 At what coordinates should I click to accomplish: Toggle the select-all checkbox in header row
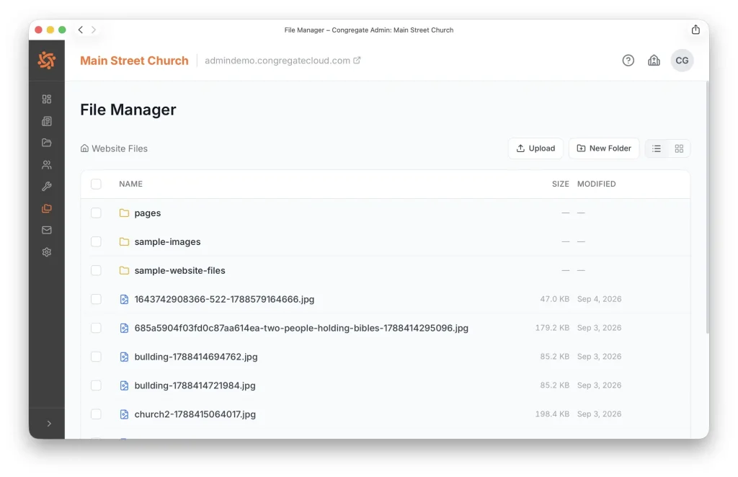click(96, 184)
